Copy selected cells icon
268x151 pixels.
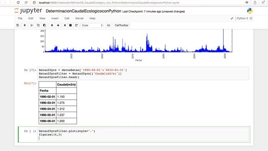pos(38,25)
